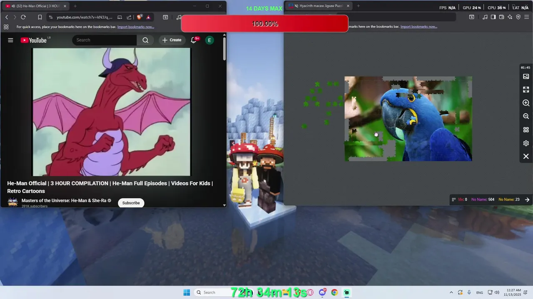Reload the YouTube page
This screenshot has width=533, height=299.
click(x=23, y=17)
